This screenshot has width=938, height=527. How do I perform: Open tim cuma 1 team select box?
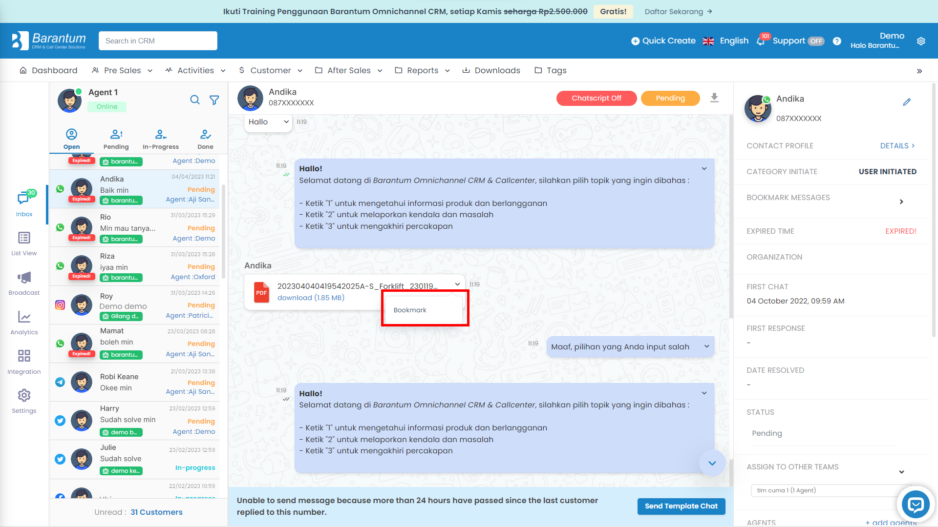point(831,490)
